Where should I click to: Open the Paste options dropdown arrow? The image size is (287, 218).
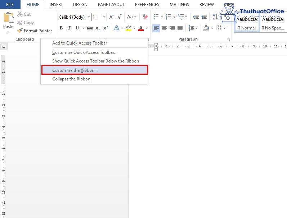pyautogui.click(x=8, y=32)
